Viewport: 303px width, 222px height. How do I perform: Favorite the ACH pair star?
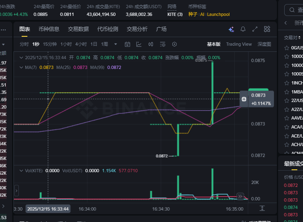click(287, 144)
